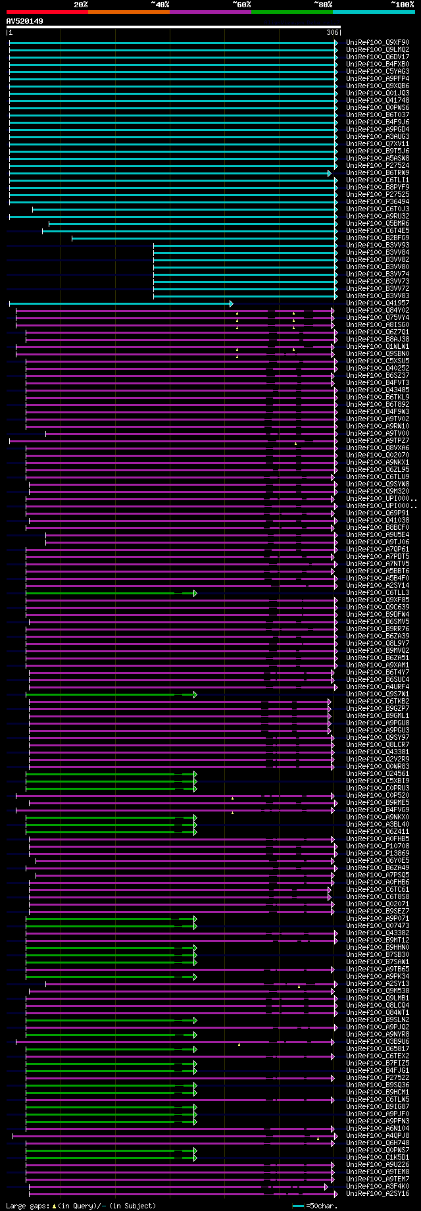This screenshot has width=421, height=1211.
Task: Select the UniRef100_P10708 label
Action: [x=378, y=846]
